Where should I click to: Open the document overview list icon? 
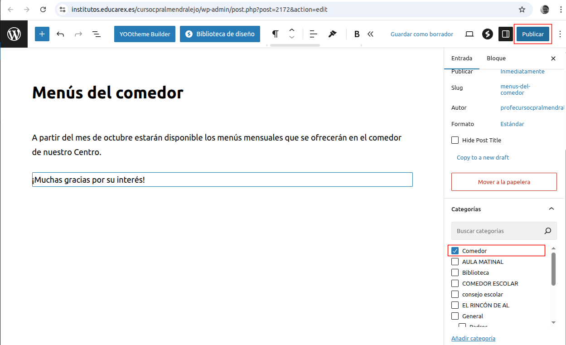click(x=97, y=34)
